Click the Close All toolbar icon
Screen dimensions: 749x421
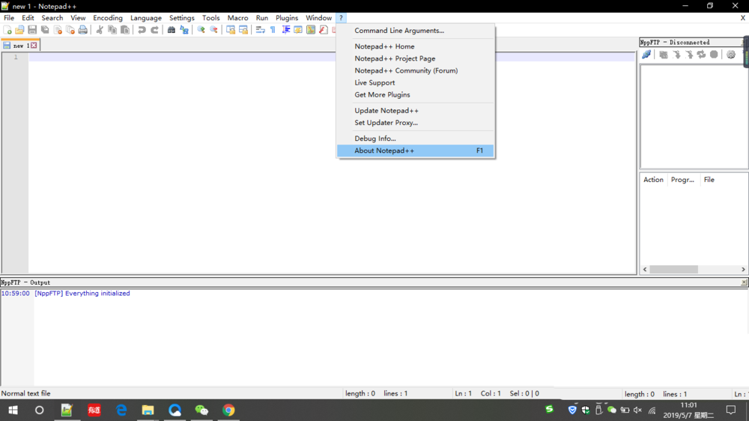point(70,30)
